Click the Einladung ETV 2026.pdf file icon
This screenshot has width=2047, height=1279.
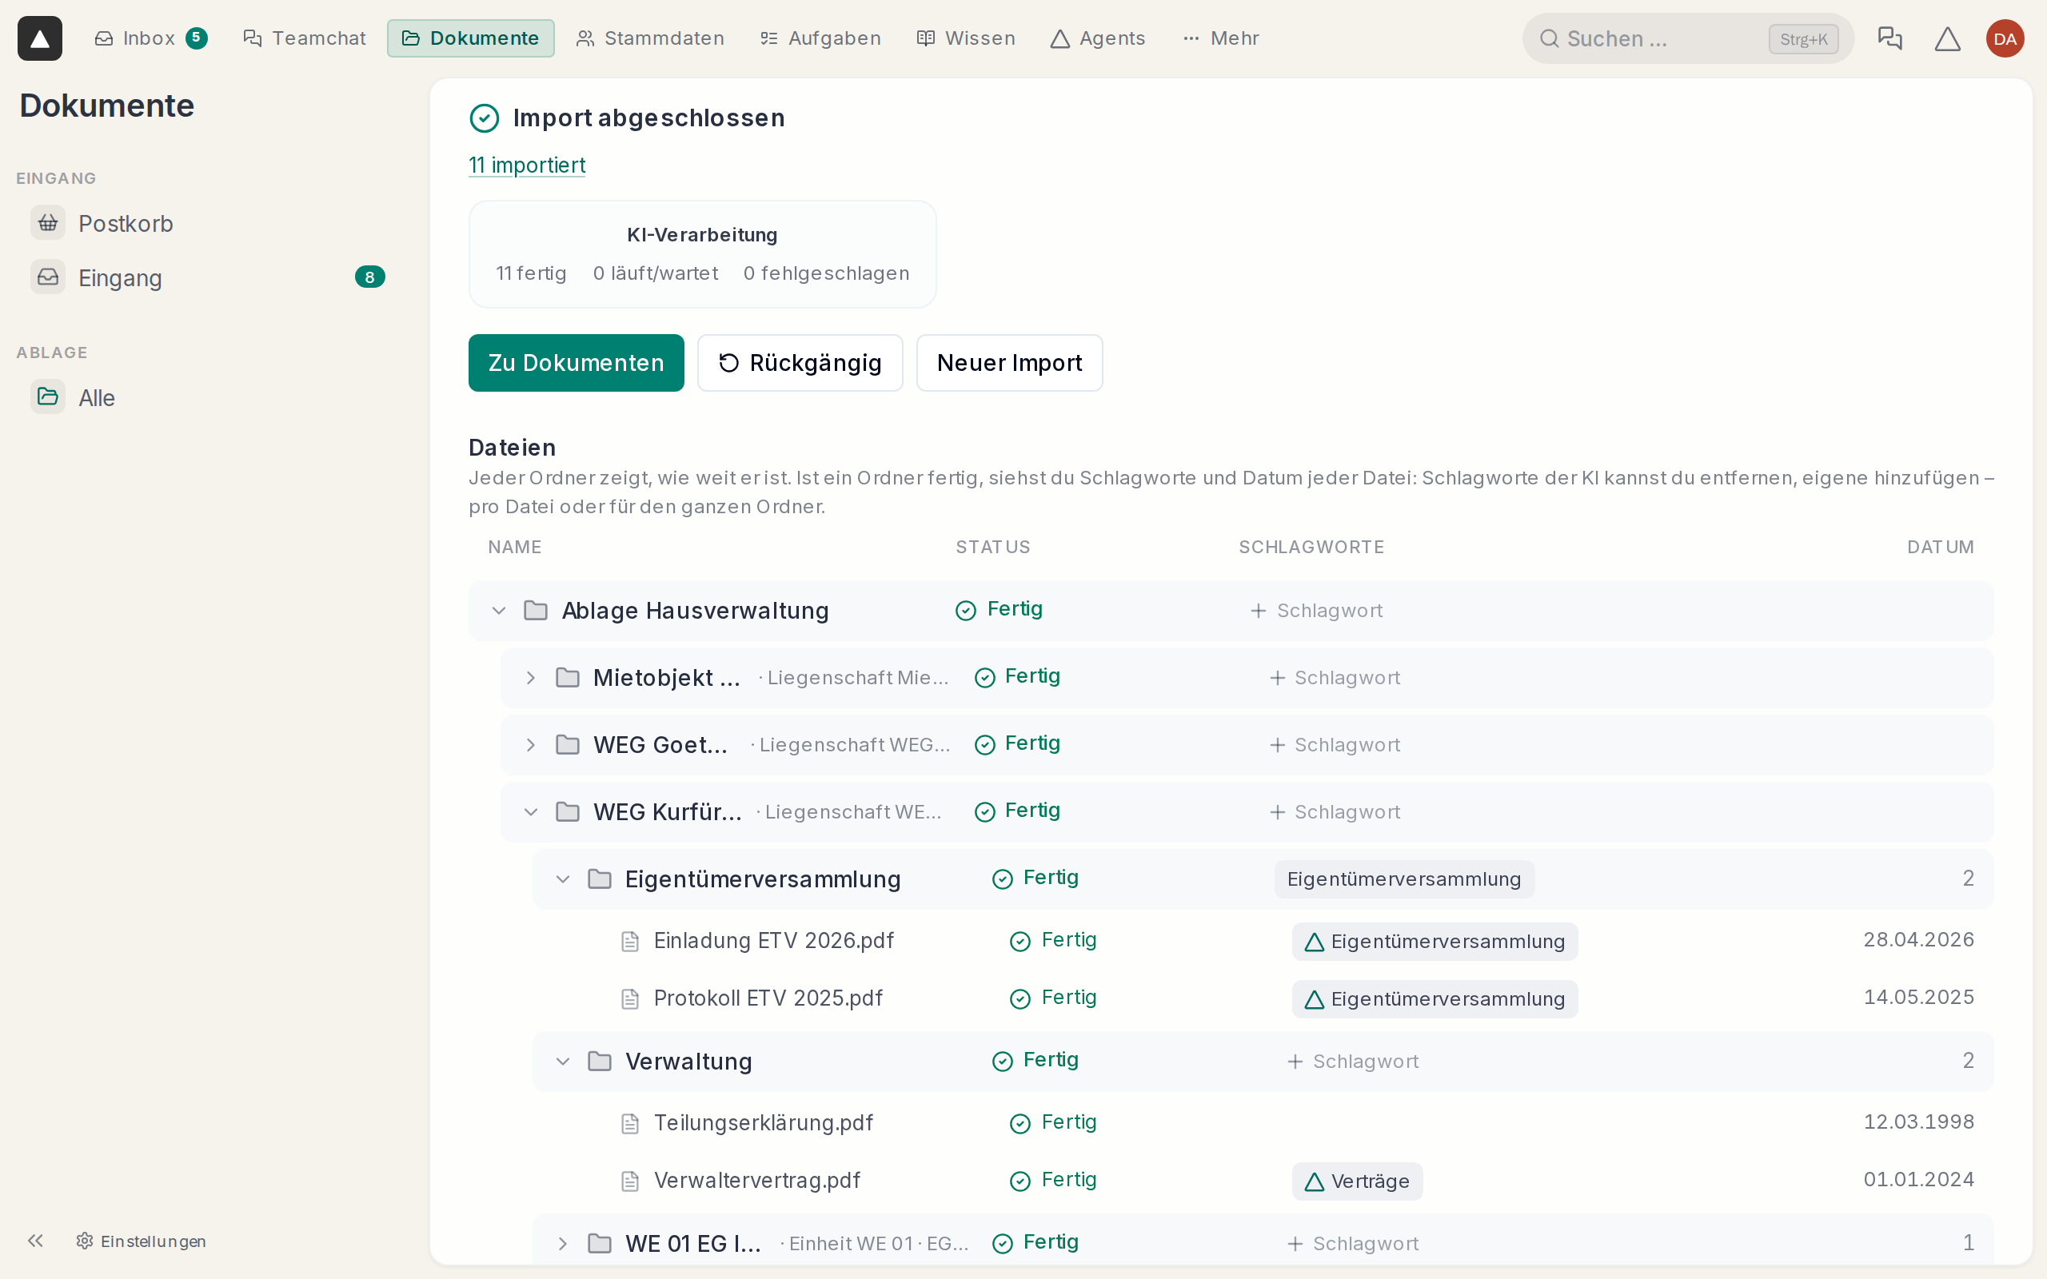coord(630,941)
